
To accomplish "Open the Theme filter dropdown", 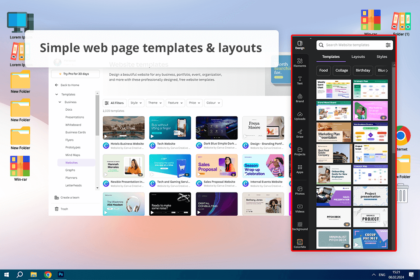I will [155, 103].
